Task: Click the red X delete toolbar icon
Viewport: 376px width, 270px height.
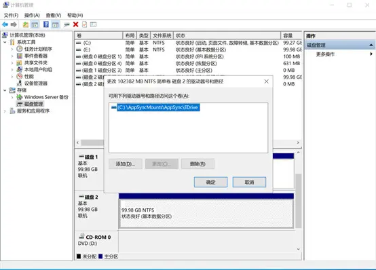Action: 76,24
